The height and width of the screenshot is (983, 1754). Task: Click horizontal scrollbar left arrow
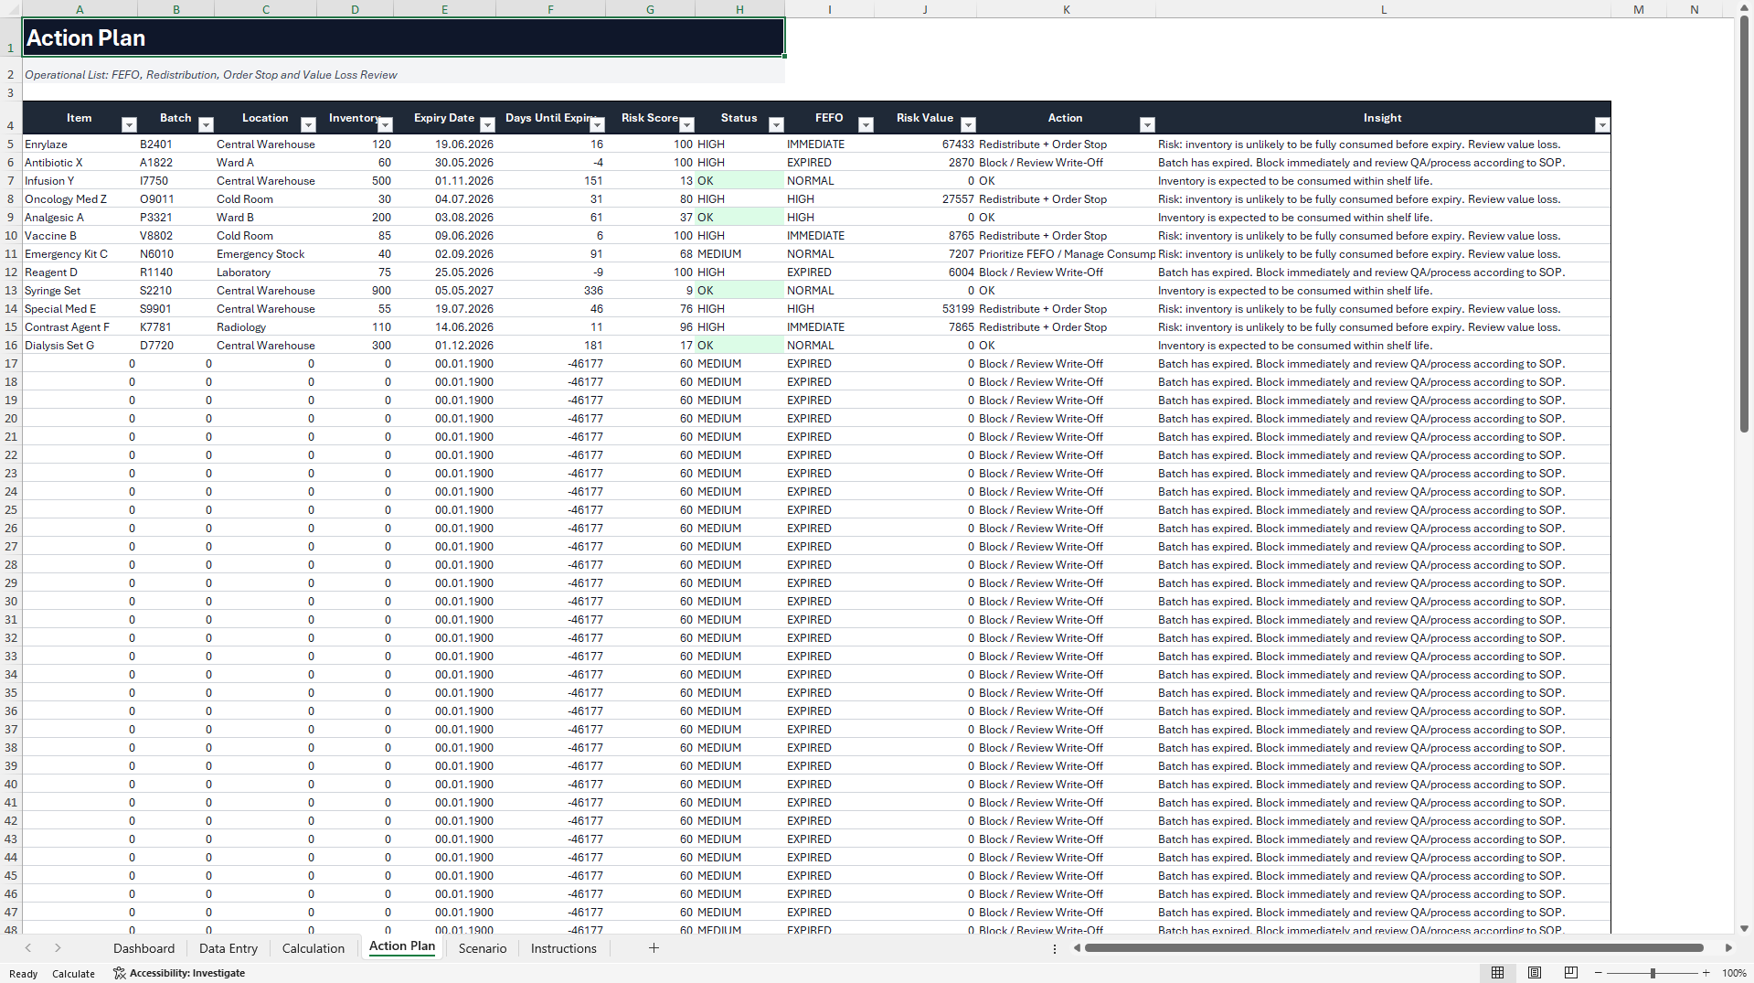click(x=1077, y=948)
